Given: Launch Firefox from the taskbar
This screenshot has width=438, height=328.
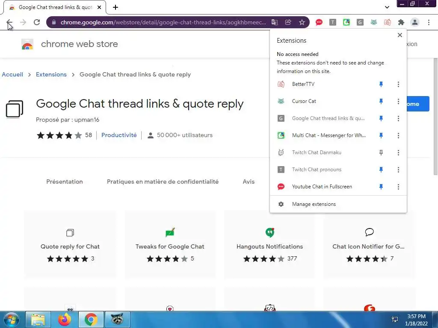Looking at the screenshot, I should [65, 319].
